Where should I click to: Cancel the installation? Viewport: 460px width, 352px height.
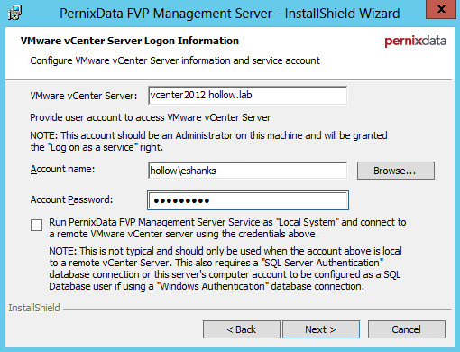(x=407, y=329)
